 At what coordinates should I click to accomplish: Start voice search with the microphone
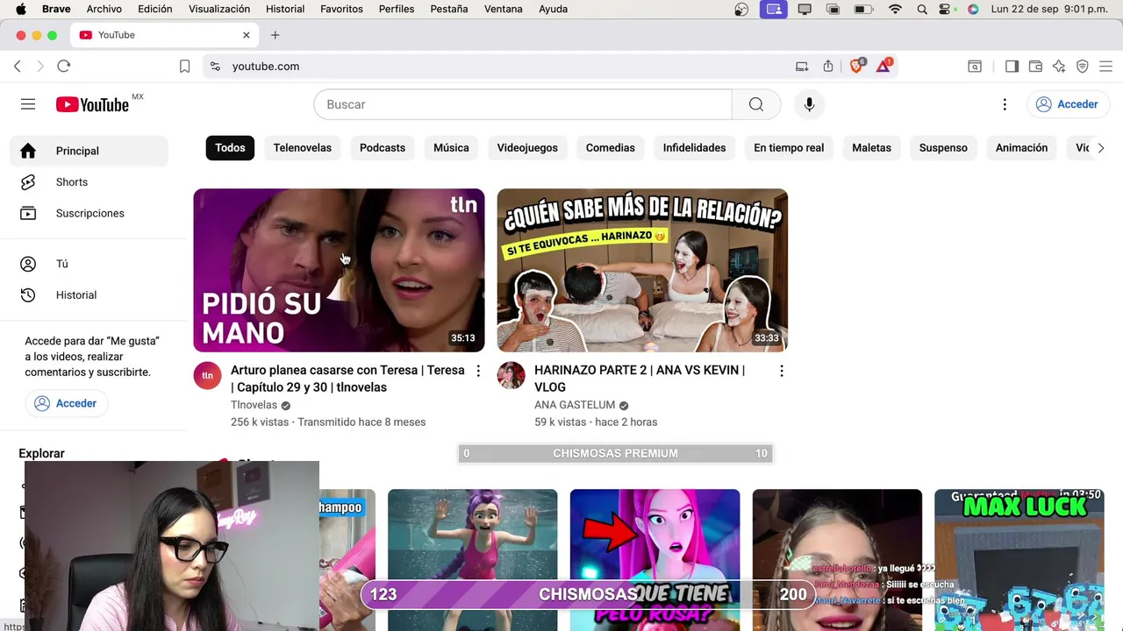tap(809, 104)
